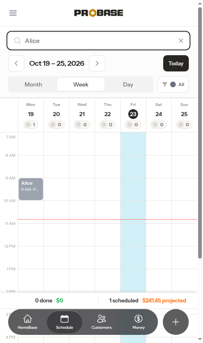Advance to next week arrow

pos(97,63)
